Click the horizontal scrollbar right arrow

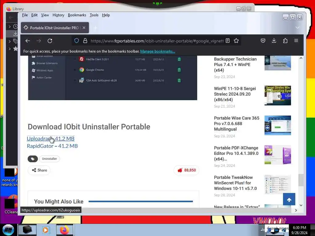pos(296,210)
